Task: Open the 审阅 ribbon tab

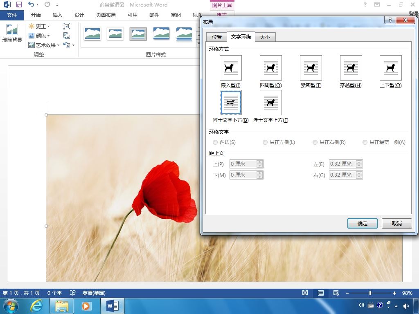Action: (176, 15)
